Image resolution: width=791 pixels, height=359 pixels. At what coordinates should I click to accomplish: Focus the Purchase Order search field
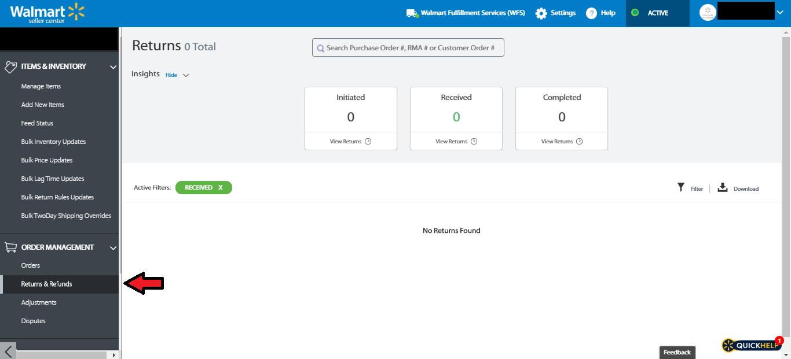[x=408, y=47]
